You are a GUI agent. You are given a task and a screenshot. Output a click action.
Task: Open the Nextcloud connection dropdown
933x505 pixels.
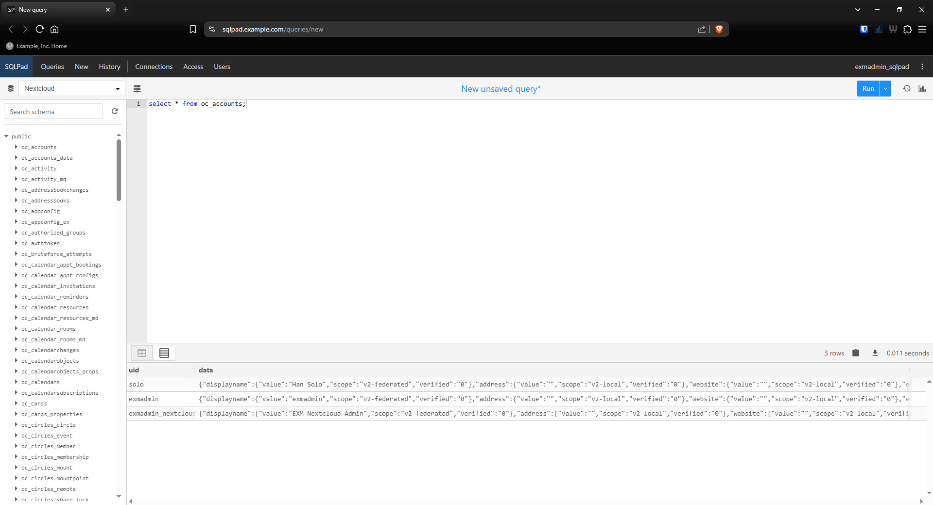pyautogui.click(x=72, y=88)
